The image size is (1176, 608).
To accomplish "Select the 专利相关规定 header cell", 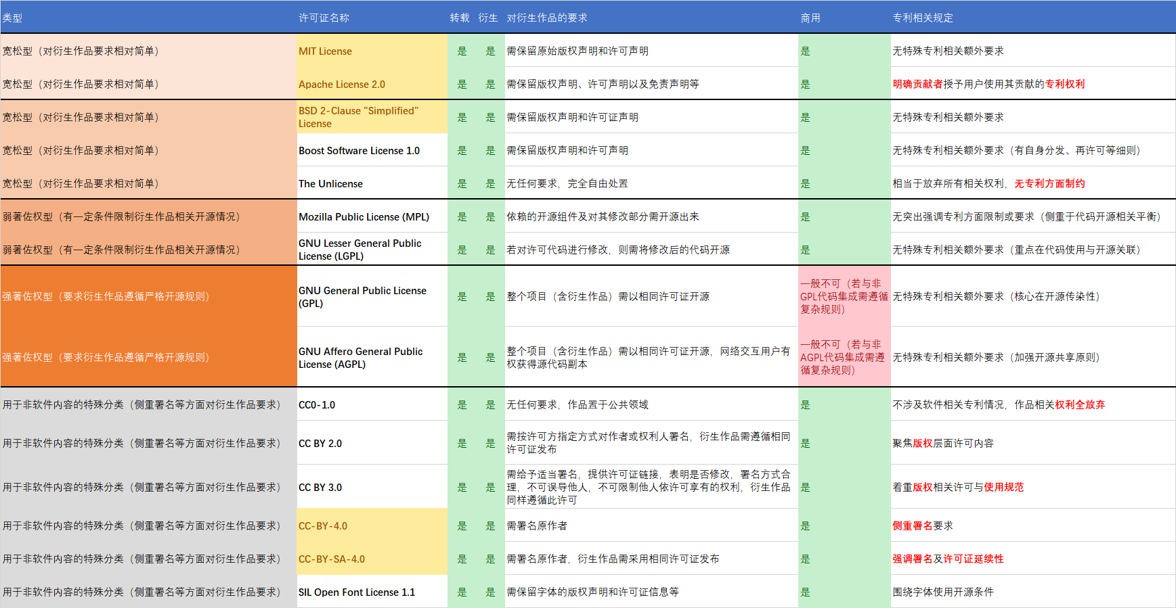I will 1033,18.
